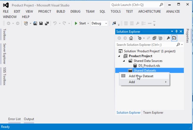
Task: Open the Solution Explorer window position dropdown
Action: (x=172, y=31)
